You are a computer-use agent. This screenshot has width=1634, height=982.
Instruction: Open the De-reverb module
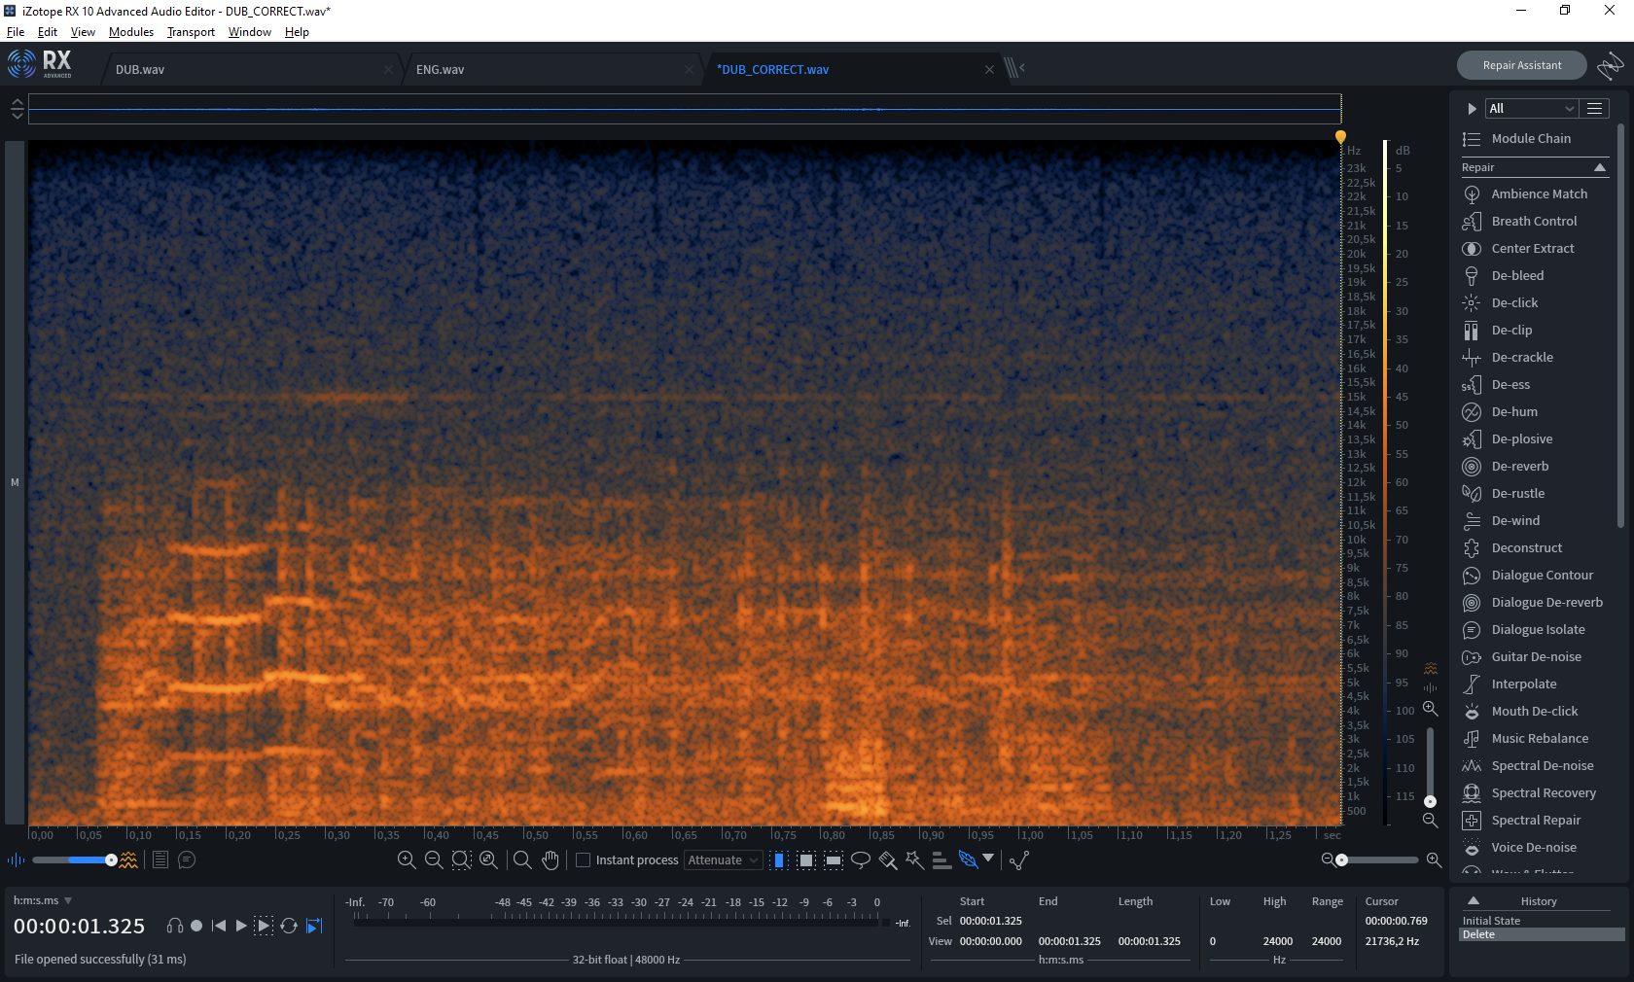coord(1519,467)
